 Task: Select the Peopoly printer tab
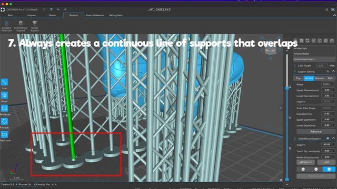point(45,184)
